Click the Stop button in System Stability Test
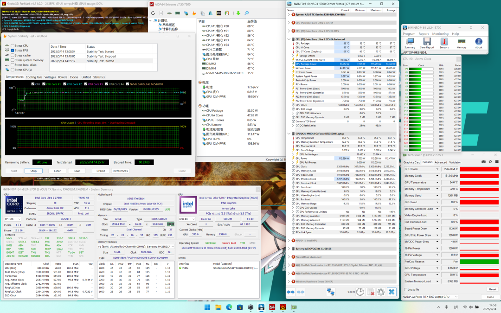The height and width of the screenshot is (313, 501). pos(33,171)
